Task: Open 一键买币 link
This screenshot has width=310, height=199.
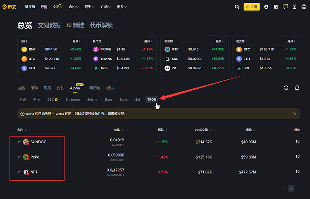Action: (x=28, y=7)
